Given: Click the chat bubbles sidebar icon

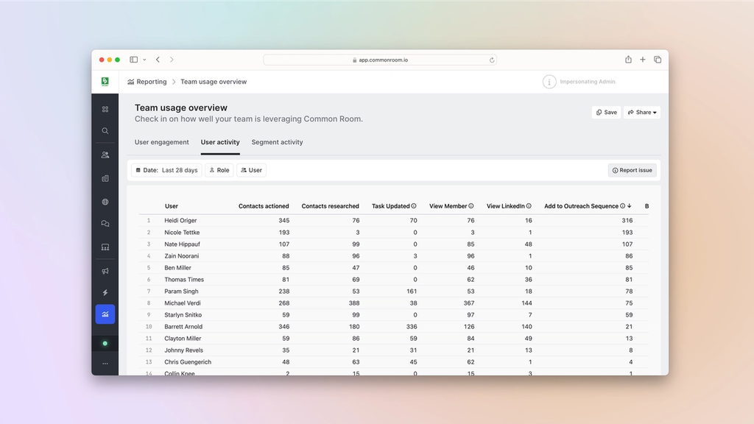Looking at the screenshot, I should [105, 224].
